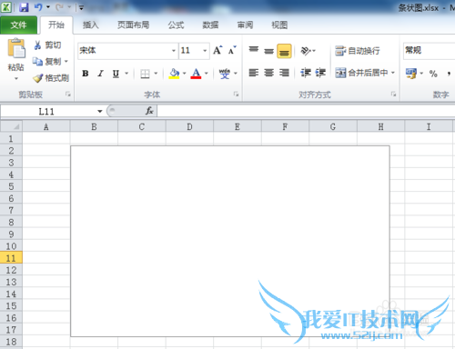Click the Copy (复制) icon
Screen dimensions: 455x349
pos(37,62)
